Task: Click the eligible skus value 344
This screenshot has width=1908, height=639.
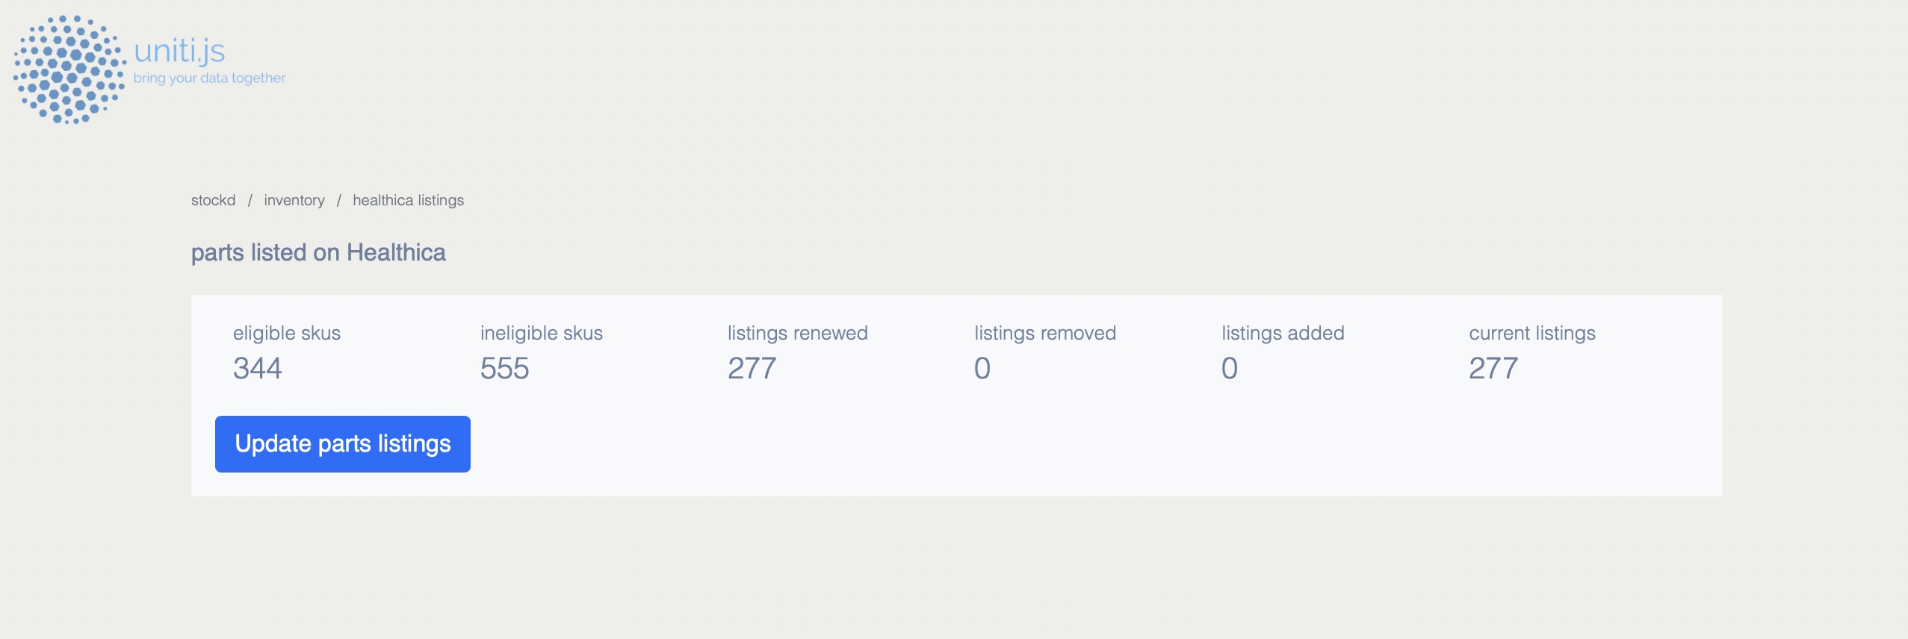Action: point(258,368)
